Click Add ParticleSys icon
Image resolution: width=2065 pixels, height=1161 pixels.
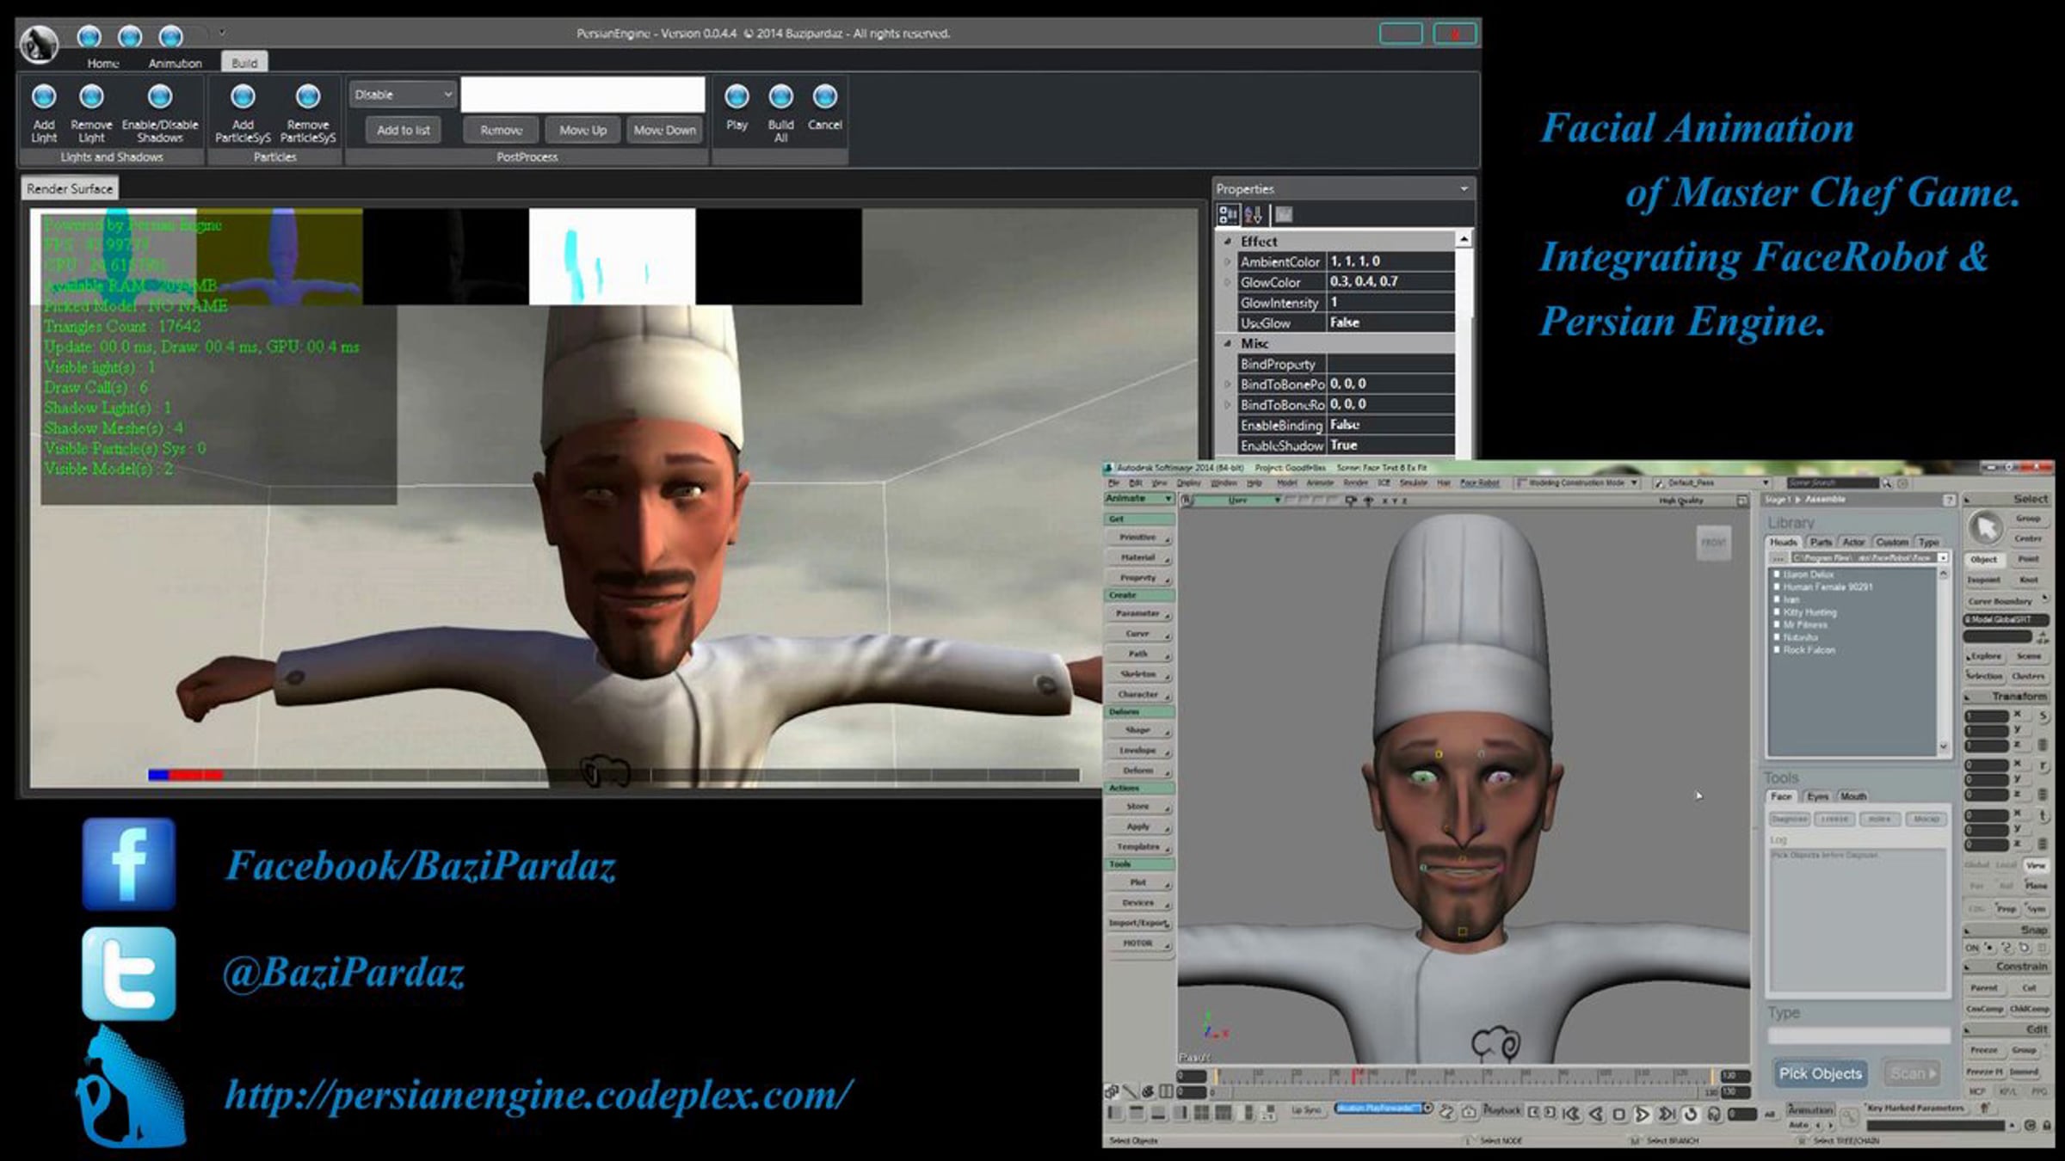click(x=243, y=96)
